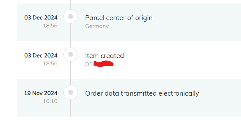The width and height of the screenshot is (241, 125).
Task: Click the Order data transmitted timeline marker
Action: point(71,92)
